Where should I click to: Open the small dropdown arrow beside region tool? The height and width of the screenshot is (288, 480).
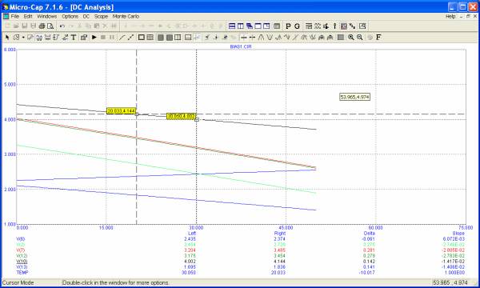[23, 38]
